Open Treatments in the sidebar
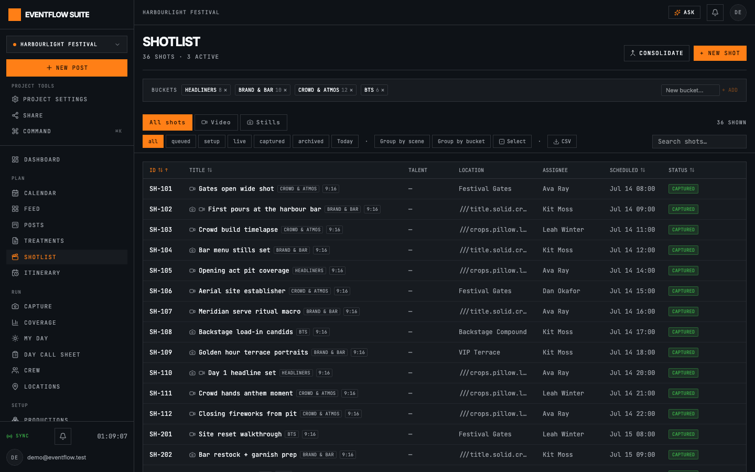The width and height of the screenshot is (755, 472). tap(67, 241)
